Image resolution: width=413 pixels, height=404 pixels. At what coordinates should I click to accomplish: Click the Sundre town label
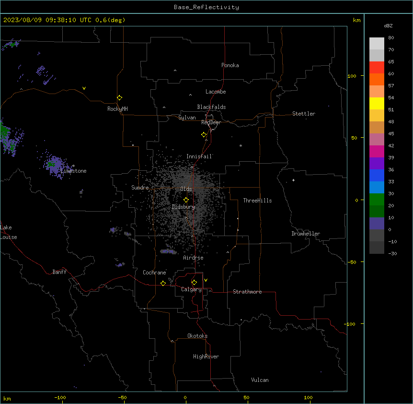click(x=140, y=188)
